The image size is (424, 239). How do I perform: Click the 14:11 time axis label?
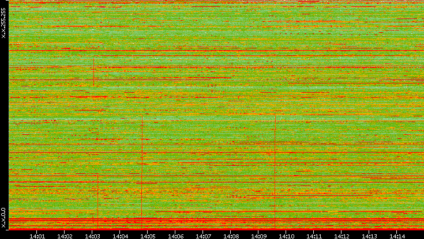click(314, 236)
